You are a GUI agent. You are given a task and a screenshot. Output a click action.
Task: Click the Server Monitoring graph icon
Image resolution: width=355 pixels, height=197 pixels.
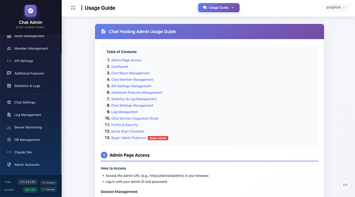(9, 127)
